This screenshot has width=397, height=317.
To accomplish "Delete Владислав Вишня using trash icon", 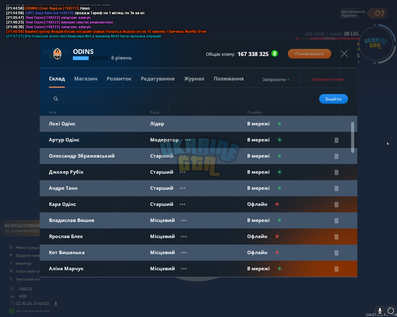I will click(x=337, y=220).
